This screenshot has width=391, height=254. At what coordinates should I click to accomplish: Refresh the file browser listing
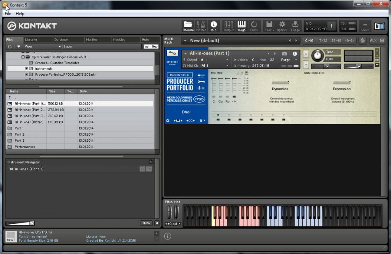pyautogui.click(x=10, y=47)
